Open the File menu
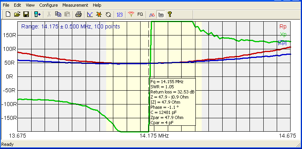Screen dimensions: 302x149 coord(6,5)
